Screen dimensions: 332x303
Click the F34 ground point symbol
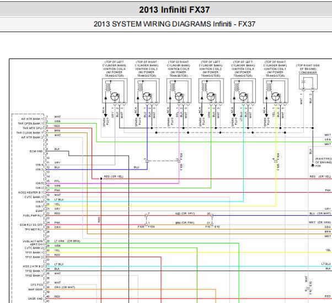click(x=313, y=165)
